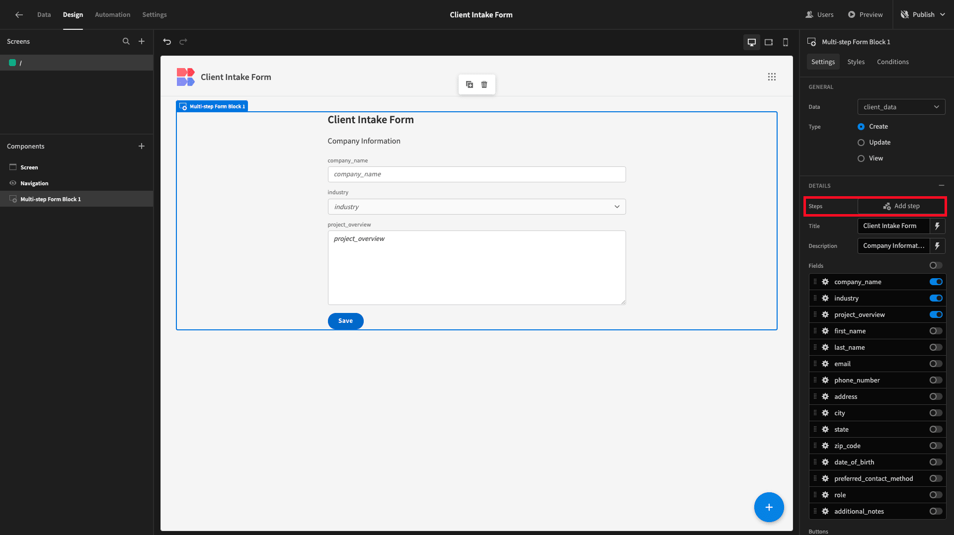Select the Update type radio
Screen dimensions: 954x535
click(x=861, y=143)
